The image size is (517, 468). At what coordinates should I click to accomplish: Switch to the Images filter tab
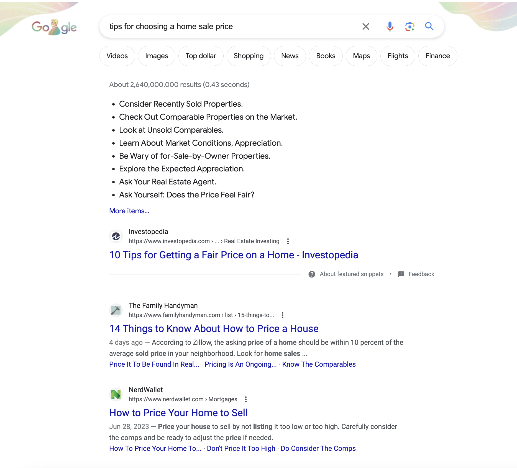pos(157,56)
